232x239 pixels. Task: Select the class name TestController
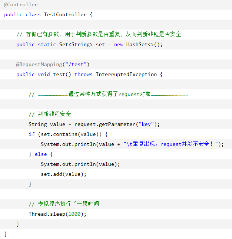(x=65, y=15)
